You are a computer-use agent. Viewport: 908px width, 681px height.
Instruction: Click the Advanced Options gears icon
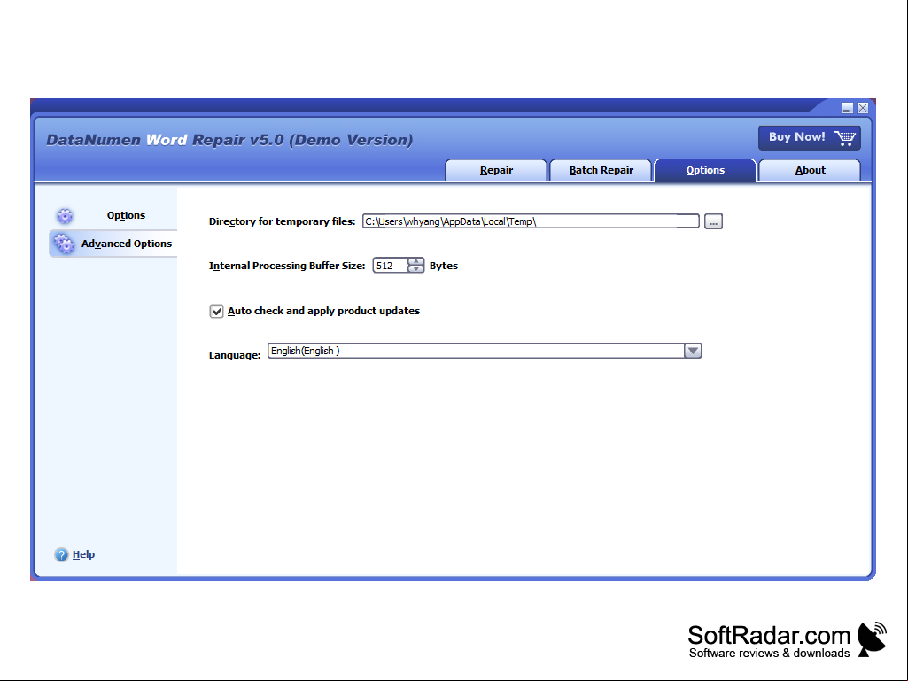pyautogui.click(x=64, y=244)
